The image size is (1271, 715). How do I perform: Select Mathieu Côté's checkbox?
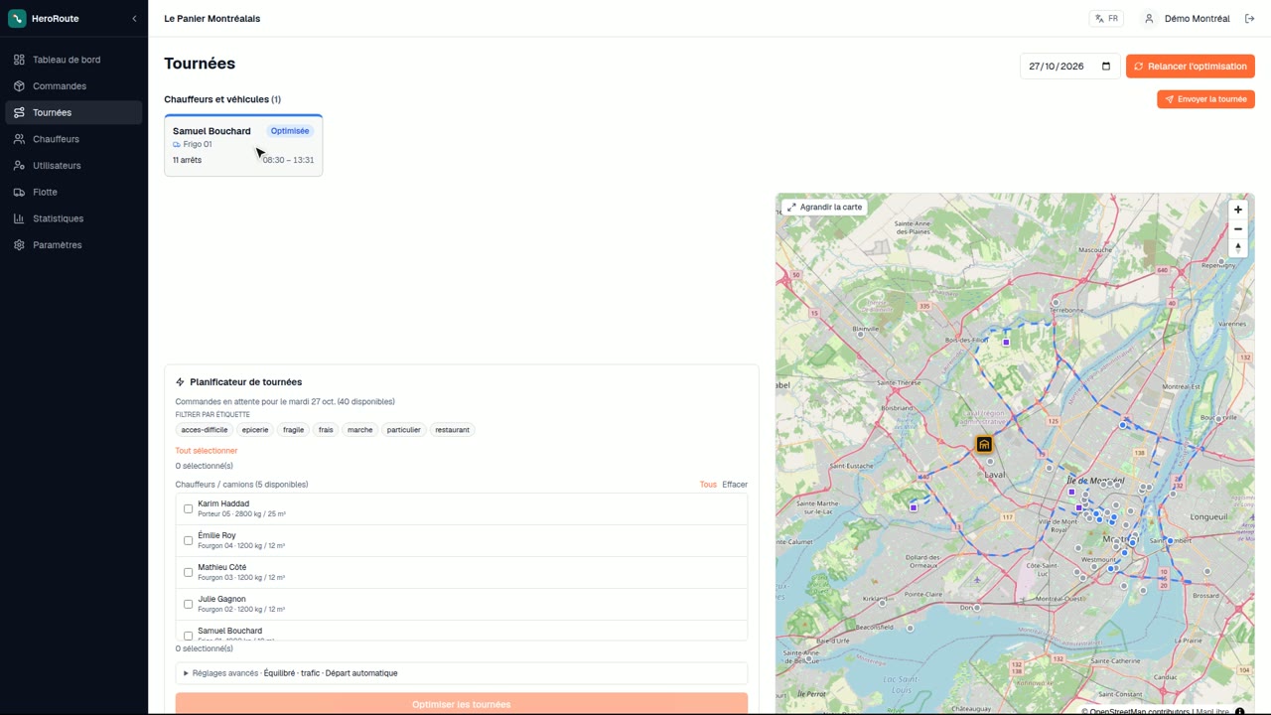(x=189, y=572)
